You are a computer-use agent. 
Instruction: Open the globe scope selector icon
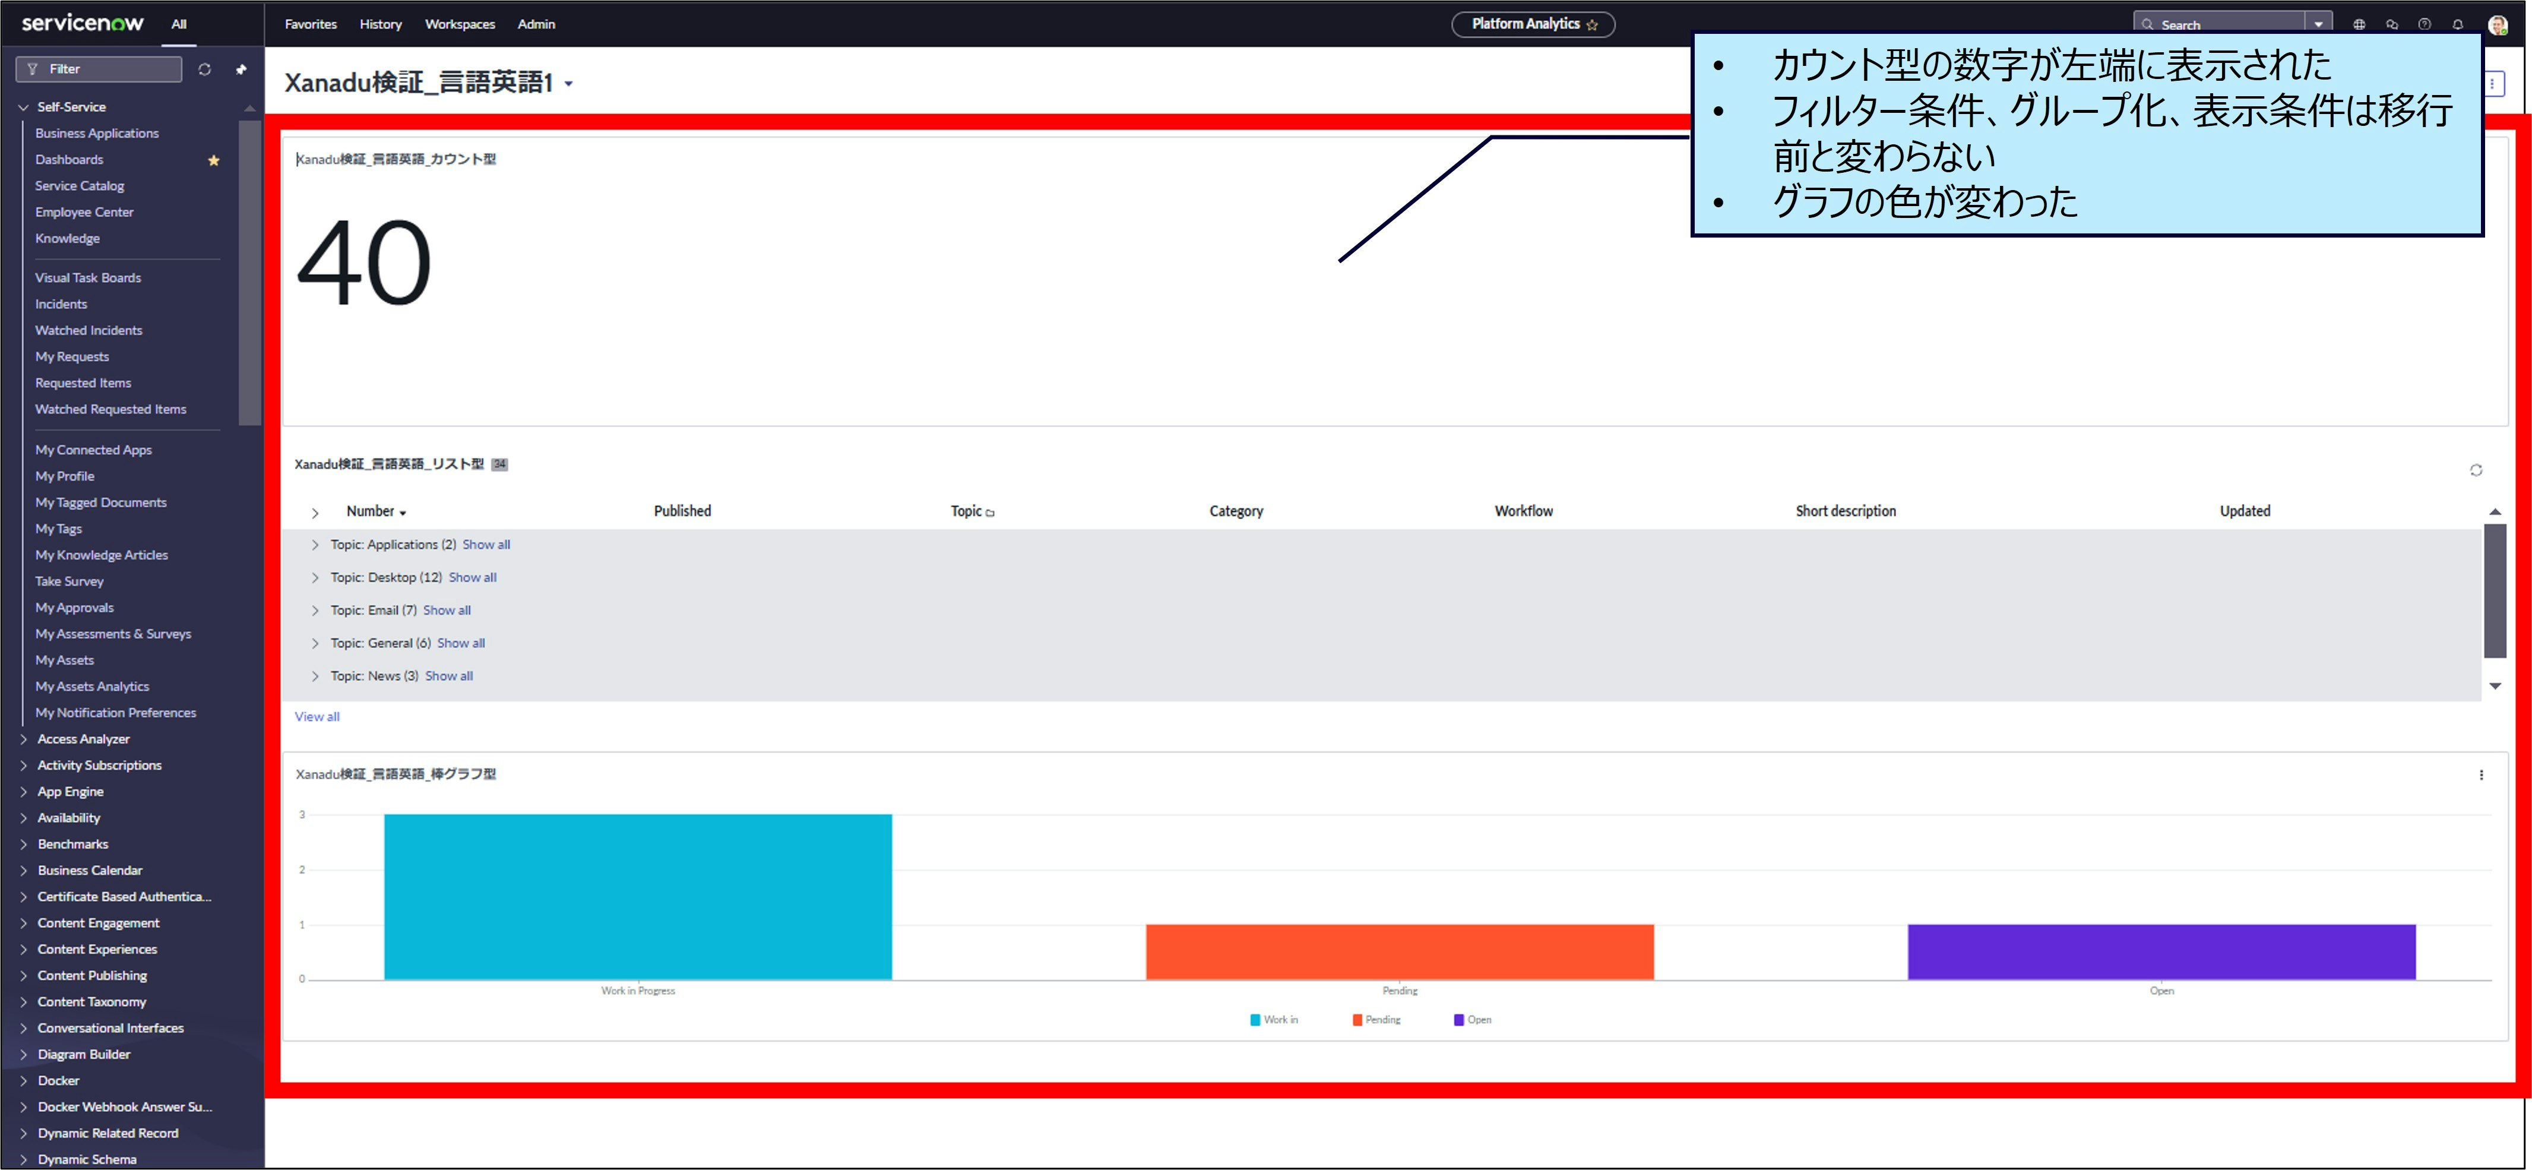[x=2359, y=24]
